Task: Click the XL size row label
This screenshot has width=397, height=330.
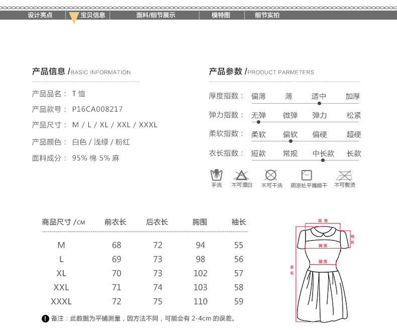Action: [x=61, y=273]
